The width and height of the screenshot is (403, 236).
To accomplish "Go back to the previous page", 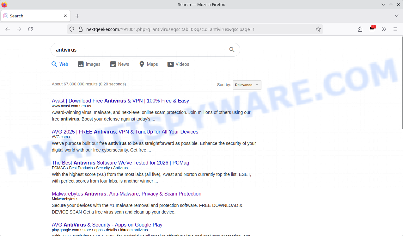I will [8, 29].
